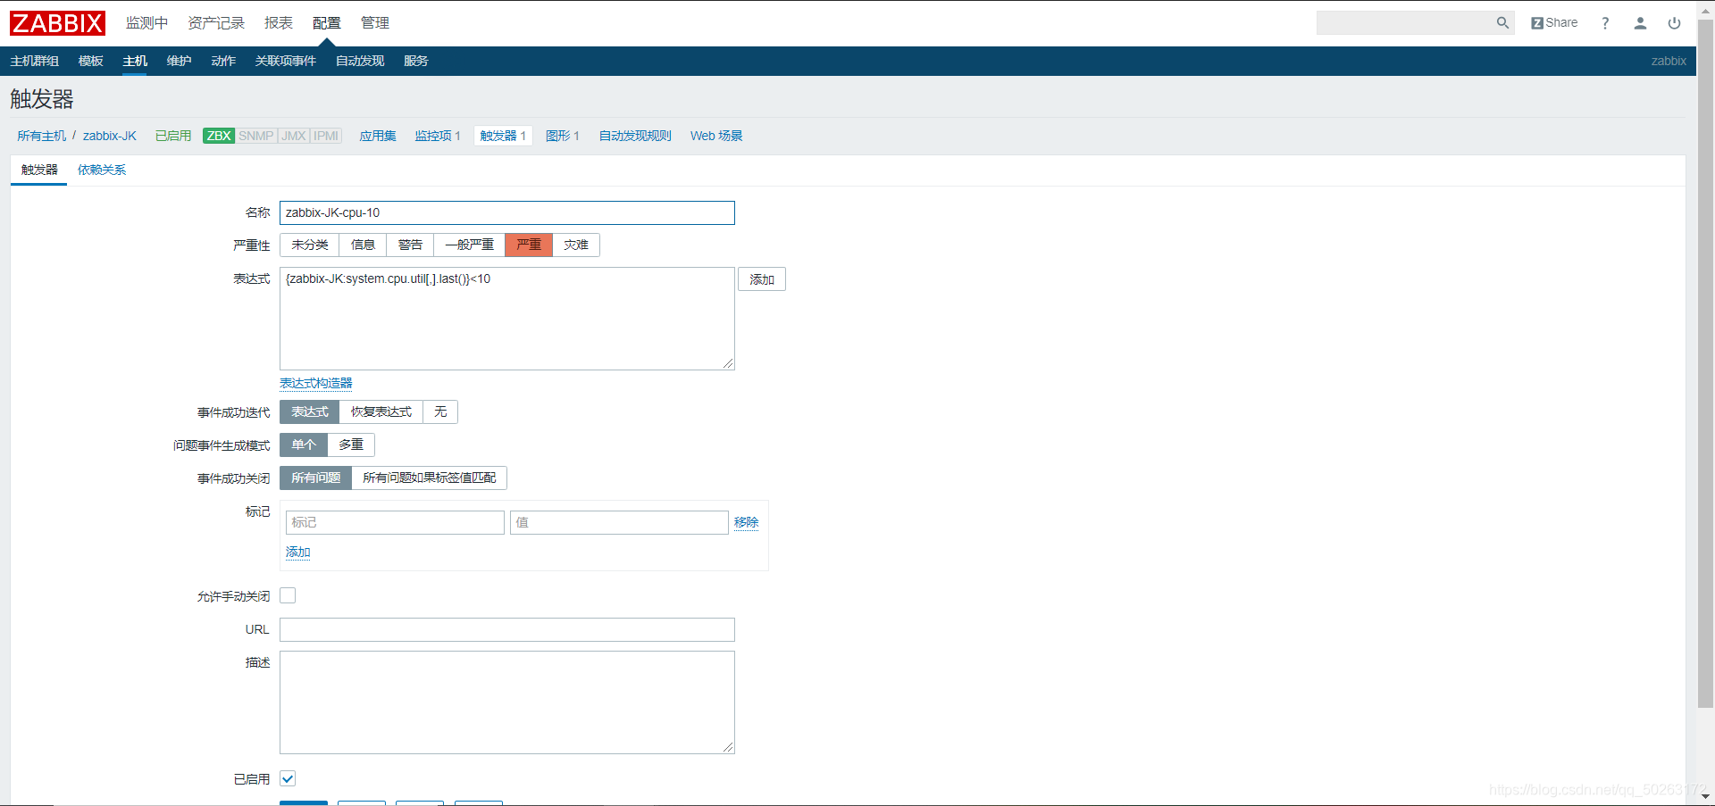This screenshot has height=806, width=1715.
Task: Open the 应用集 link
Action: 378,136
